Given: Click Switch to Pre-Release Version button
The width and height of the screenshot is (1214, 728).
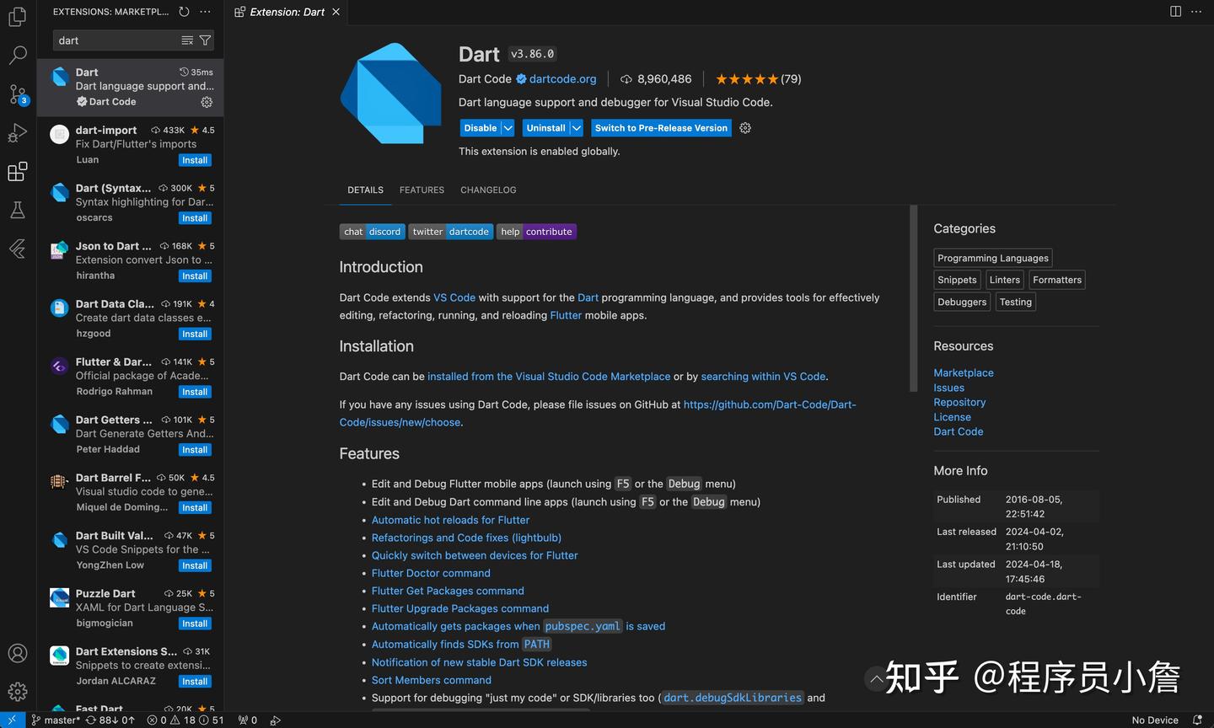Looking at the screenshot, I should 661,128.
